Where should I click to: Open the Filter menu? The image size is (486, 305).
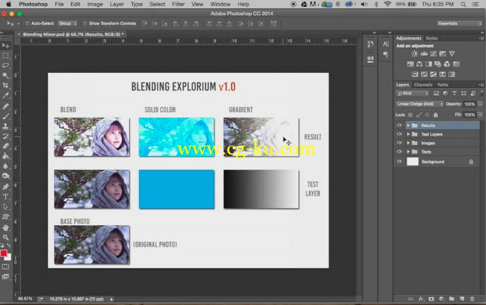pos(178,4)
